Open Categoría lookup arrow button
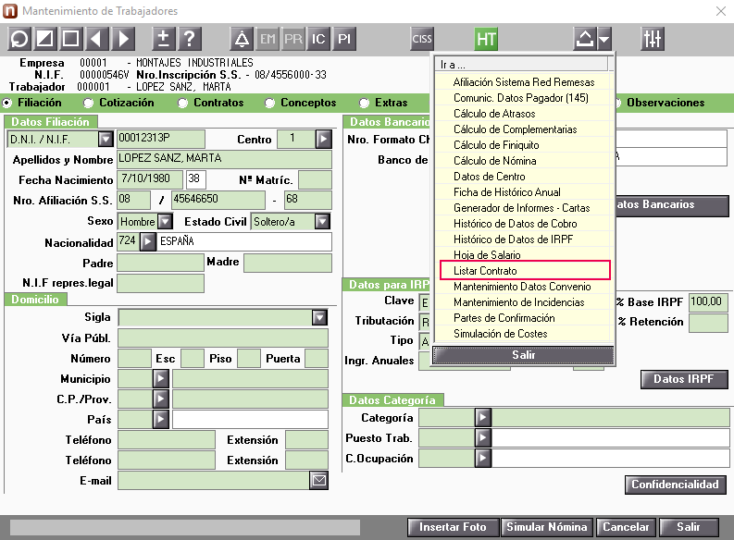The image size is (734, 540). [483, 417]
